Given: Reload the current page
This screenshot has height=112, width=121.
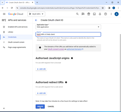Looking at the screenshot, I should 12,8.
